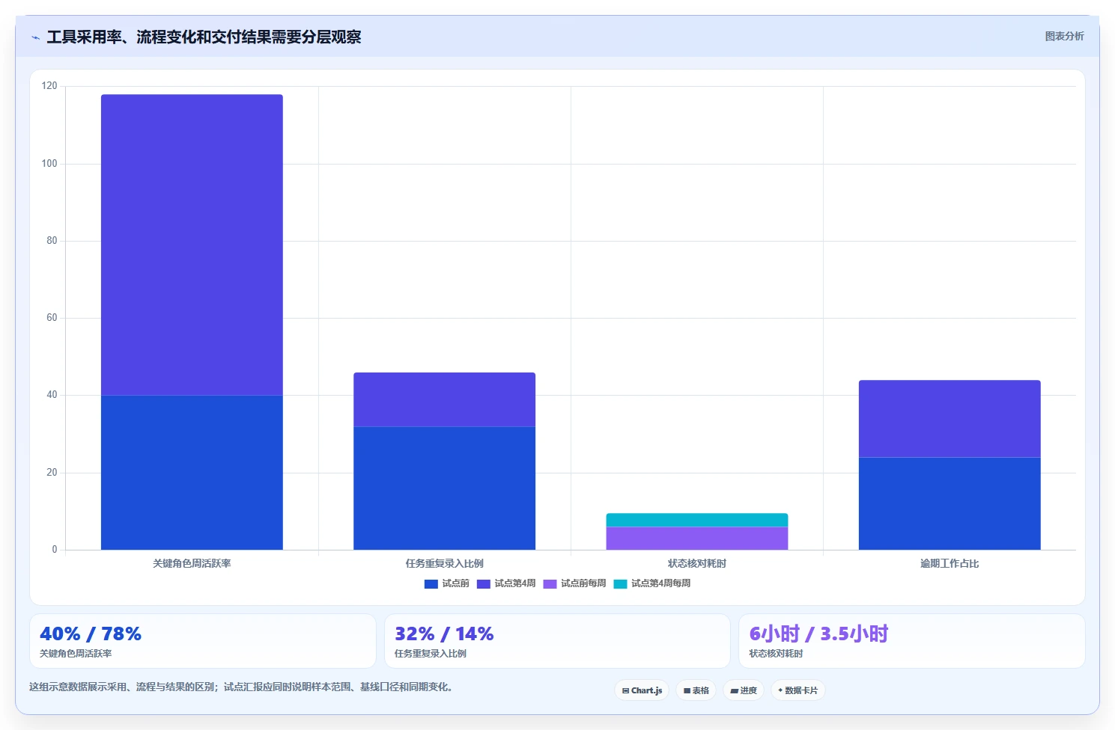Image resolution: width=1115 pixels, height=730 pixels.
Task: Toggle the 试点前 legend series
Action: click(446, 583)
